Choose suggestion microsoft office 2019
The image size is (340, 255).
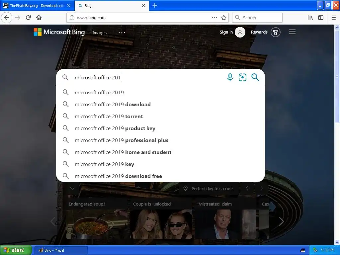coord(160,92)
